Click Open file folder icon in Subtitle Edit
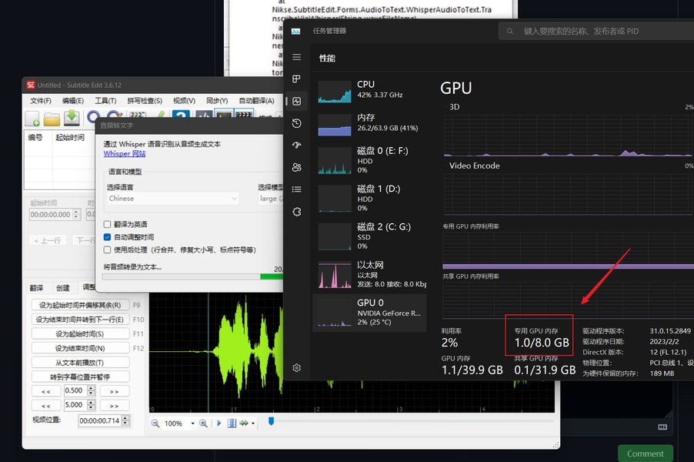The image size is (694, 462). click(52, 119)
